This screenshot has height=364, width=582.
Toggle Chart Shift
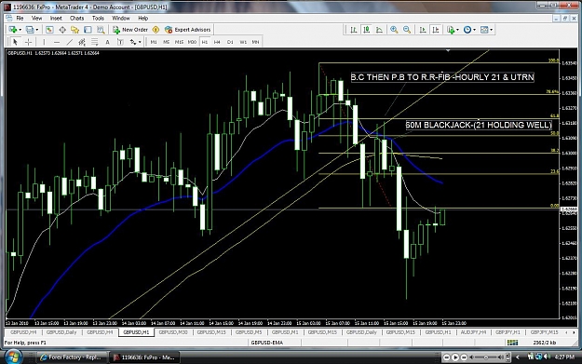click(x=436, y=30)
